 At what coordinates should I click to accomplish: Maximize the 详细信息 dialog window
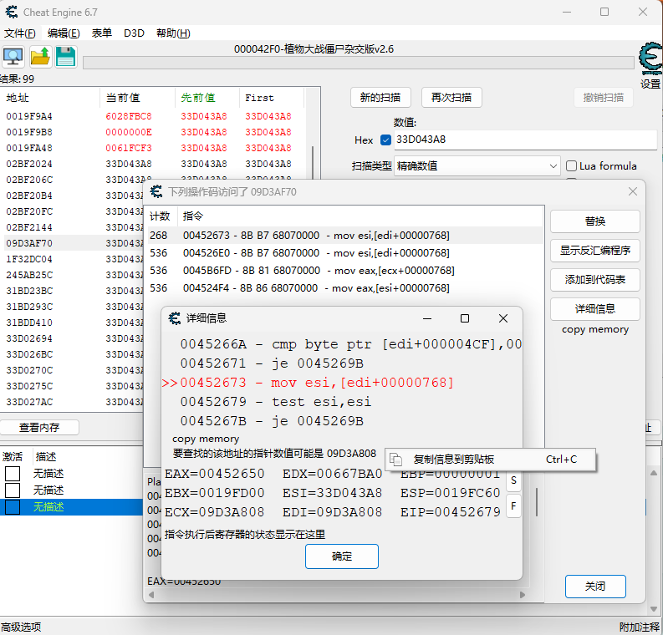(x=465, y=318)
